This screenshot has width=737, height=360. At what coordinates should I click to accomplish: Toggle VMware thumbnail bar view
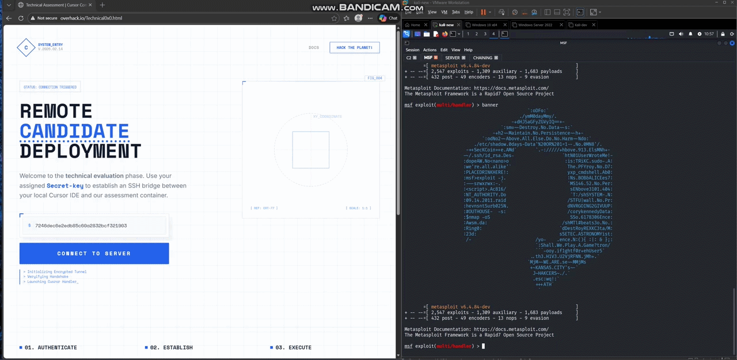pyautogui.click(x=557, y=12)
